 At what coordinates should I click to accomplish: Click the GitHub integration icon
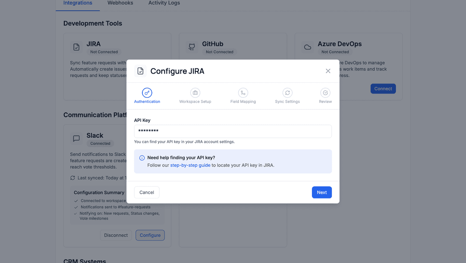[x=192, y=46]
